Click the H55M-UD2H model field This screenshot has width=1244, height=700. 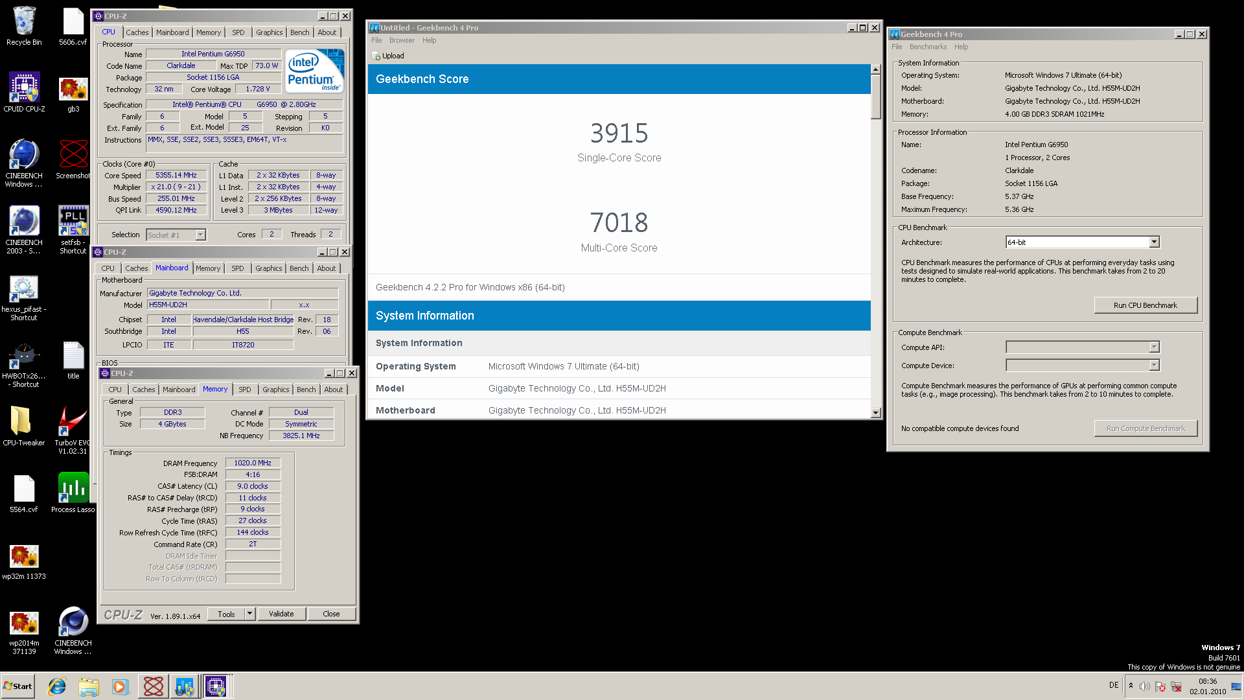[207, 305]
